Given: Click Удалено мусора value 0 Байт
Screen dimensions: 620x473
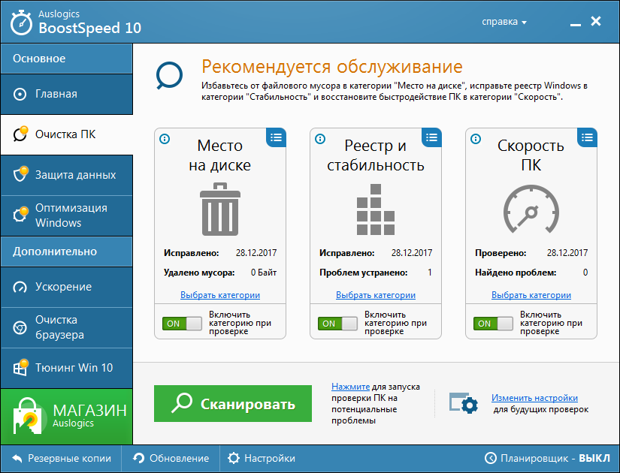Looking at the screenshot, I should tap(263, 273).
